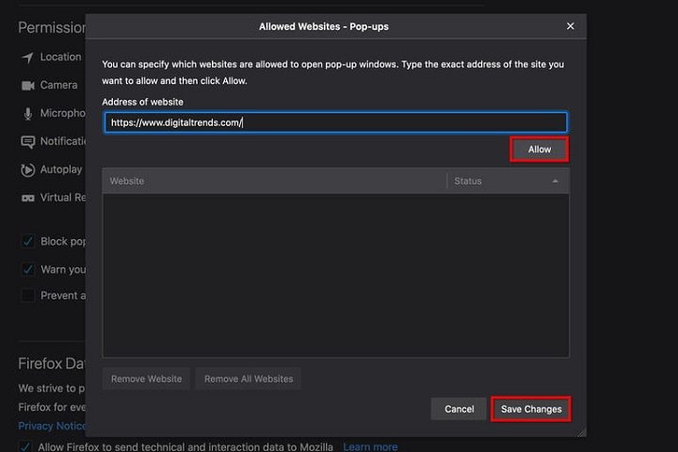Toggle the Warn you checkbox
The height and width of the screenshot is (452, 678).
(28, 269)
